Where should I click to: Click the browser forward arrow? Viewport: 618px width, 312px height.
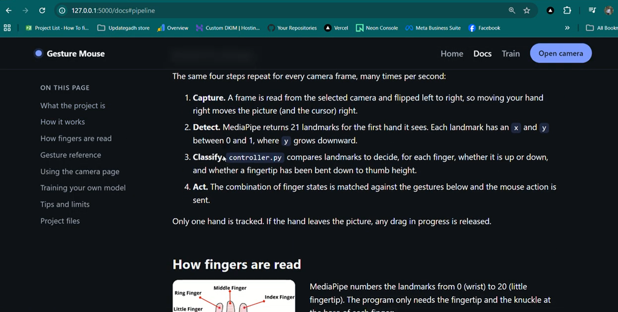tap(25, 11)
